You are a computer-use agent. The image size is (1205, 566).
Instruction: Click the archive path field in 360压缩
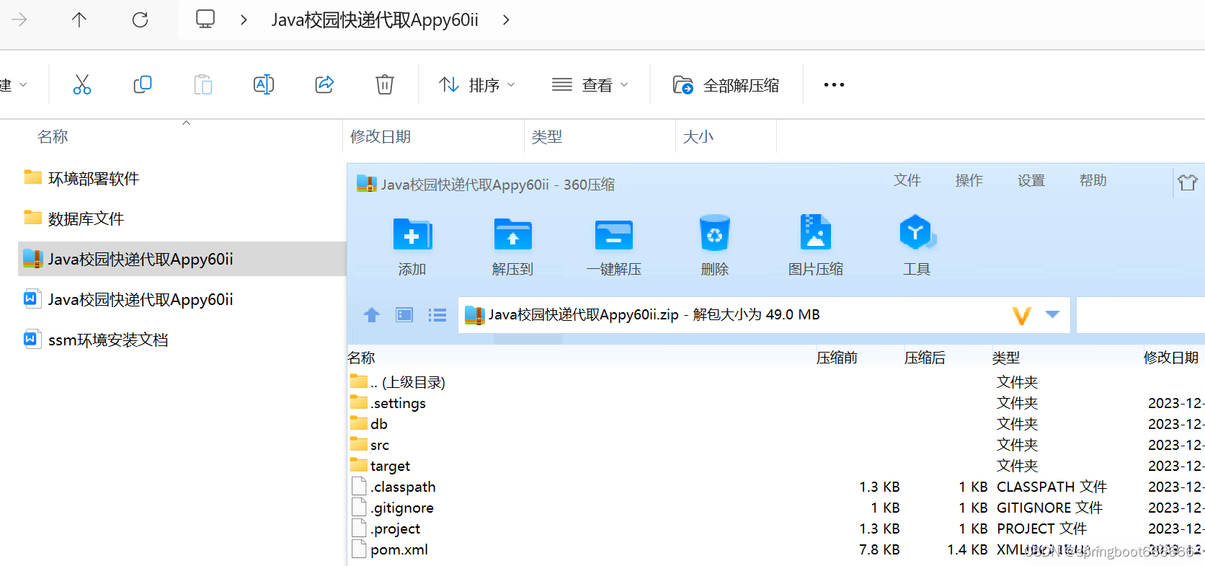(764, 315)
